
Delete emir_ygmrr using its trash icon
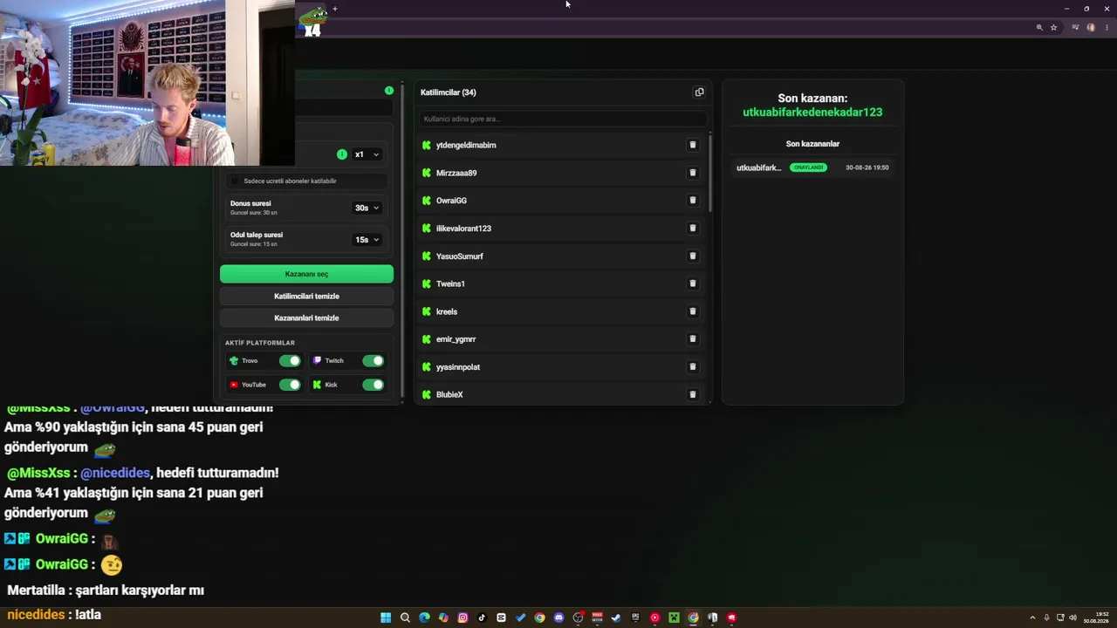pos(693,339)
